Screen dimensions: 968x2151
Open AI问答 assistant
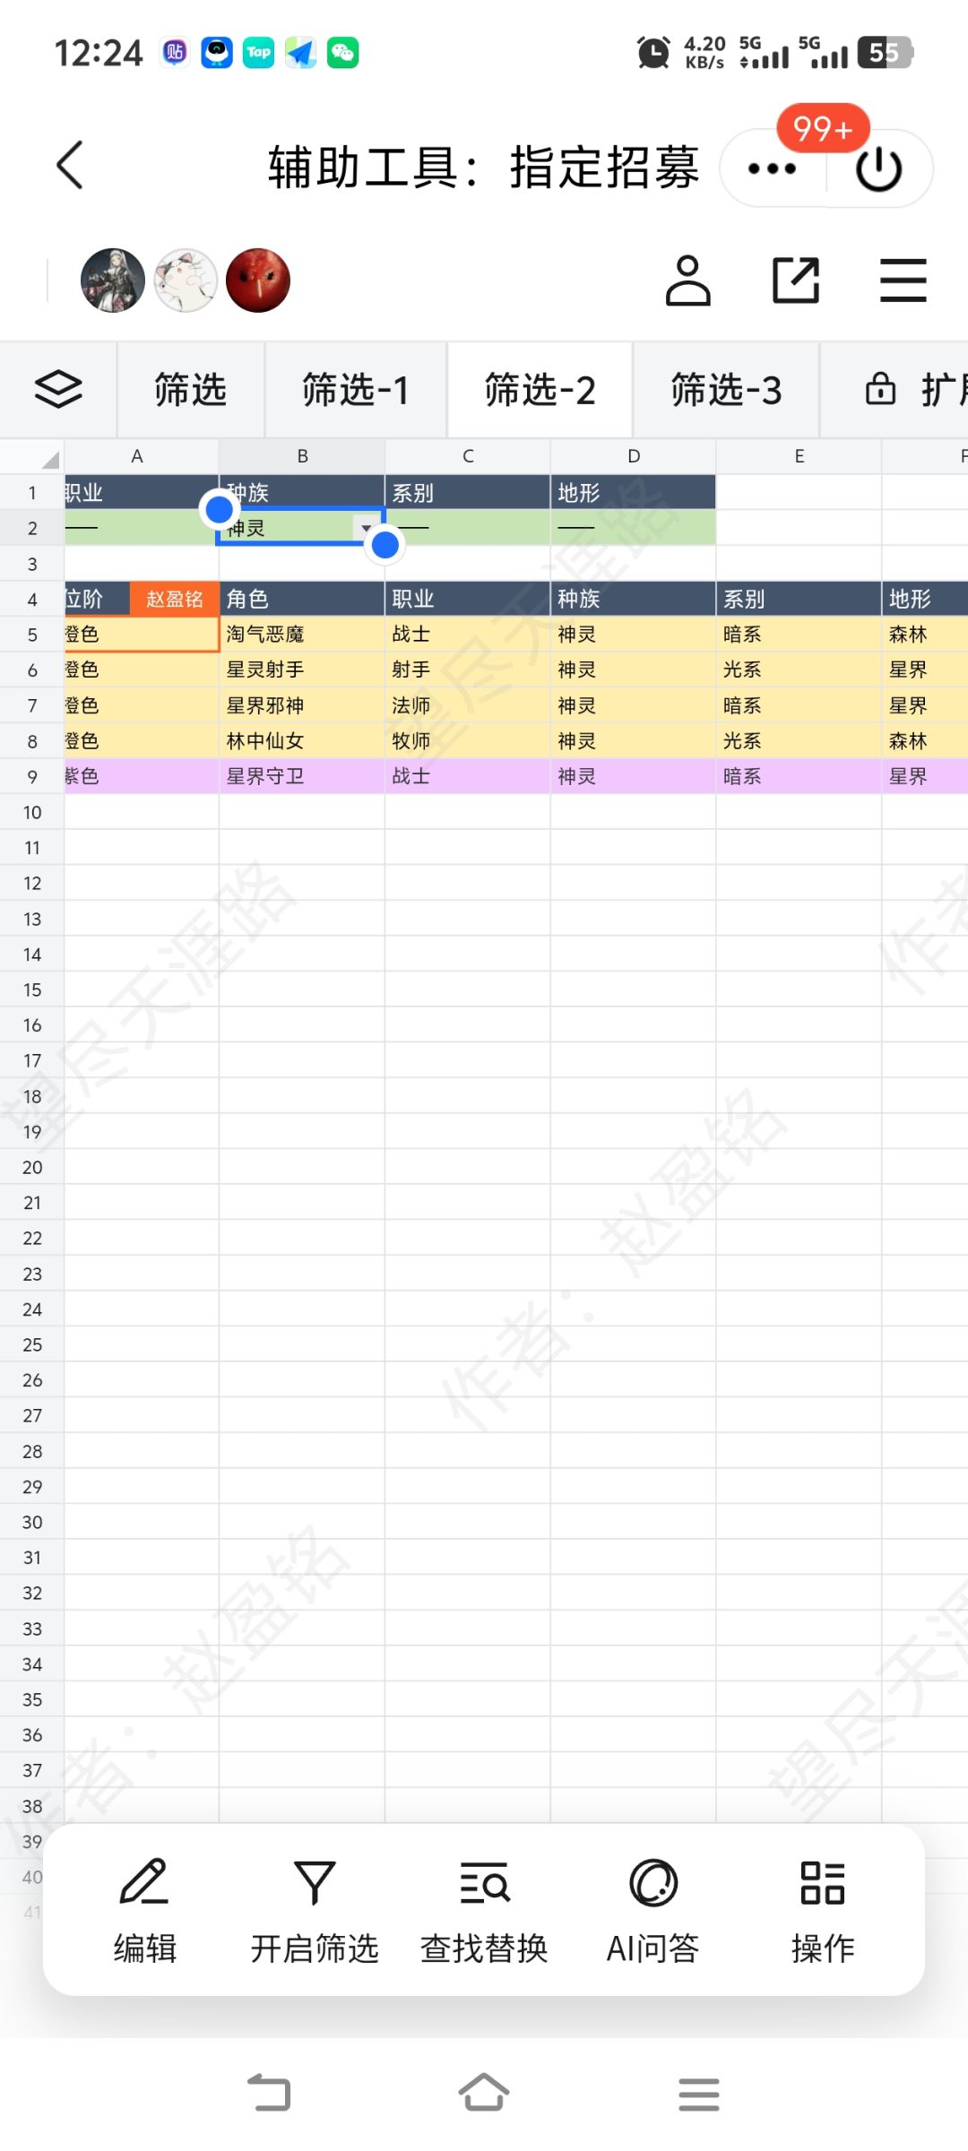[653, 1911]
